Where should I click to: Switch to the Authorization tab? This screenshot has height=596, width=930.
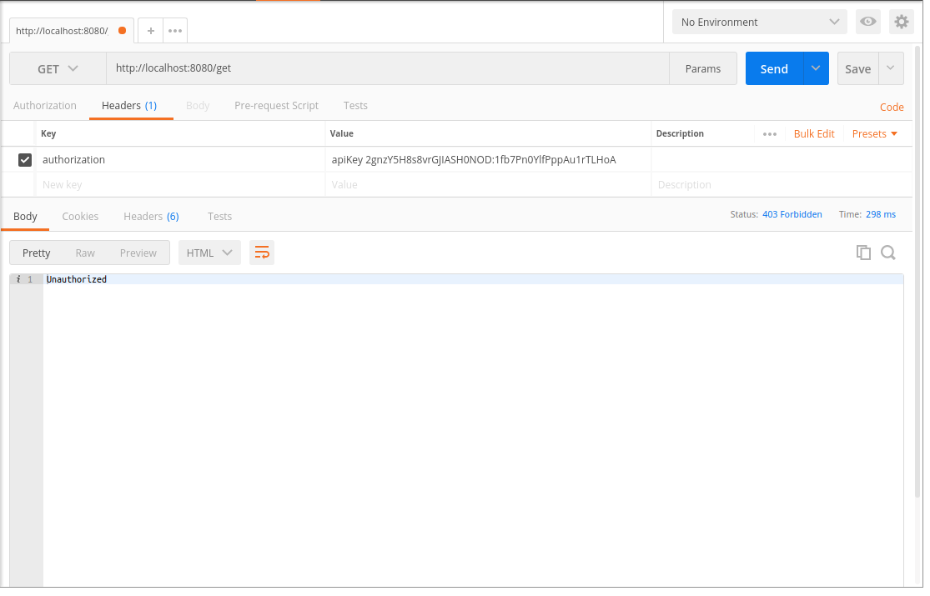(x=45, y=106)
